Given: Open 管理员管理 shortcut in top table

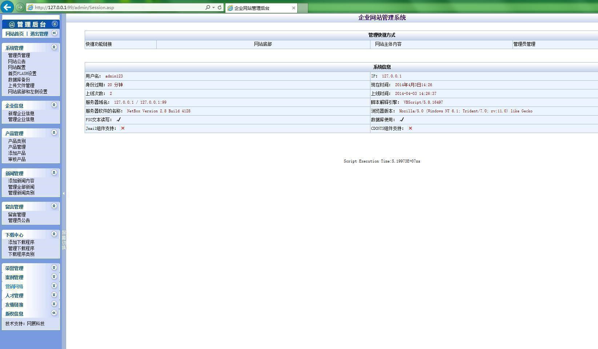Looking at the screenshot, I should click(524, 44).
